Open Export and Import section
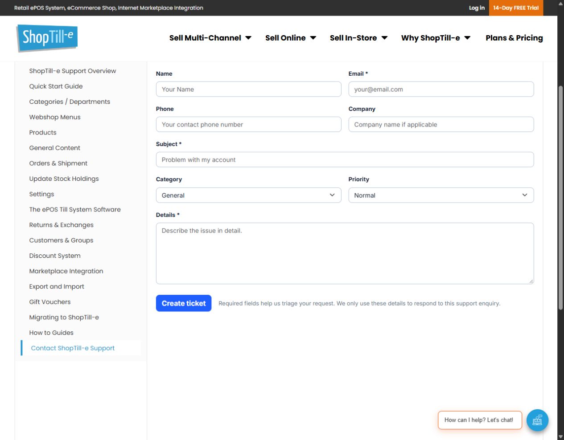564x440 pixels. (57, 286)
